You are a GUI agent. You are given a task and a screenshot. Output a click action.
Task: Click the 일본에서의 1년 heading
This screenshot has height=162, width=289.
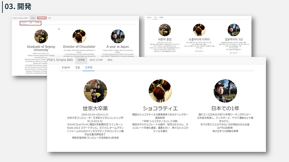coord(234,39)
